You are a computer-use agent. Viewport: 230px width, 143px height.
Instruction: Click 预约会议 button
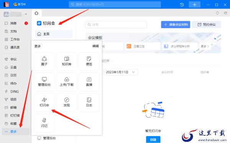pyautogui.click(x=207, y=24)
